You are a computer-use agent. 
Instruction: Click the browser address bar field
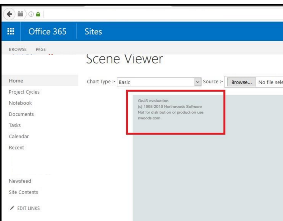pos(163,14)
